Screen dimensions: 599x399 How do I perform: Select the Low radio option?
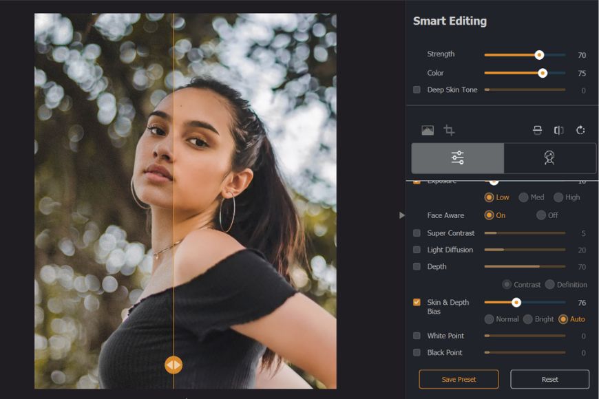489,197
